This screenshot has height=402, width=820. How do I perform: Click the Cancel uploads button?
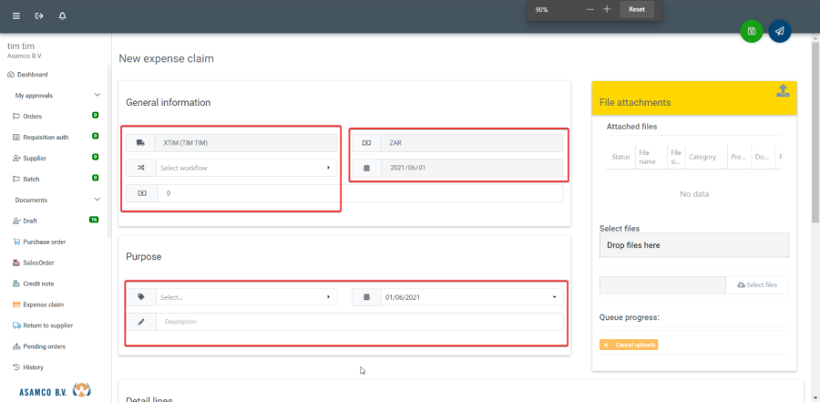point(629,345)
